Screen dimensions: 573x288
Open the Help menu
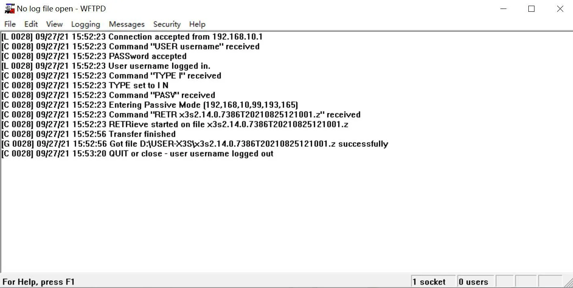tap(197, 24)
